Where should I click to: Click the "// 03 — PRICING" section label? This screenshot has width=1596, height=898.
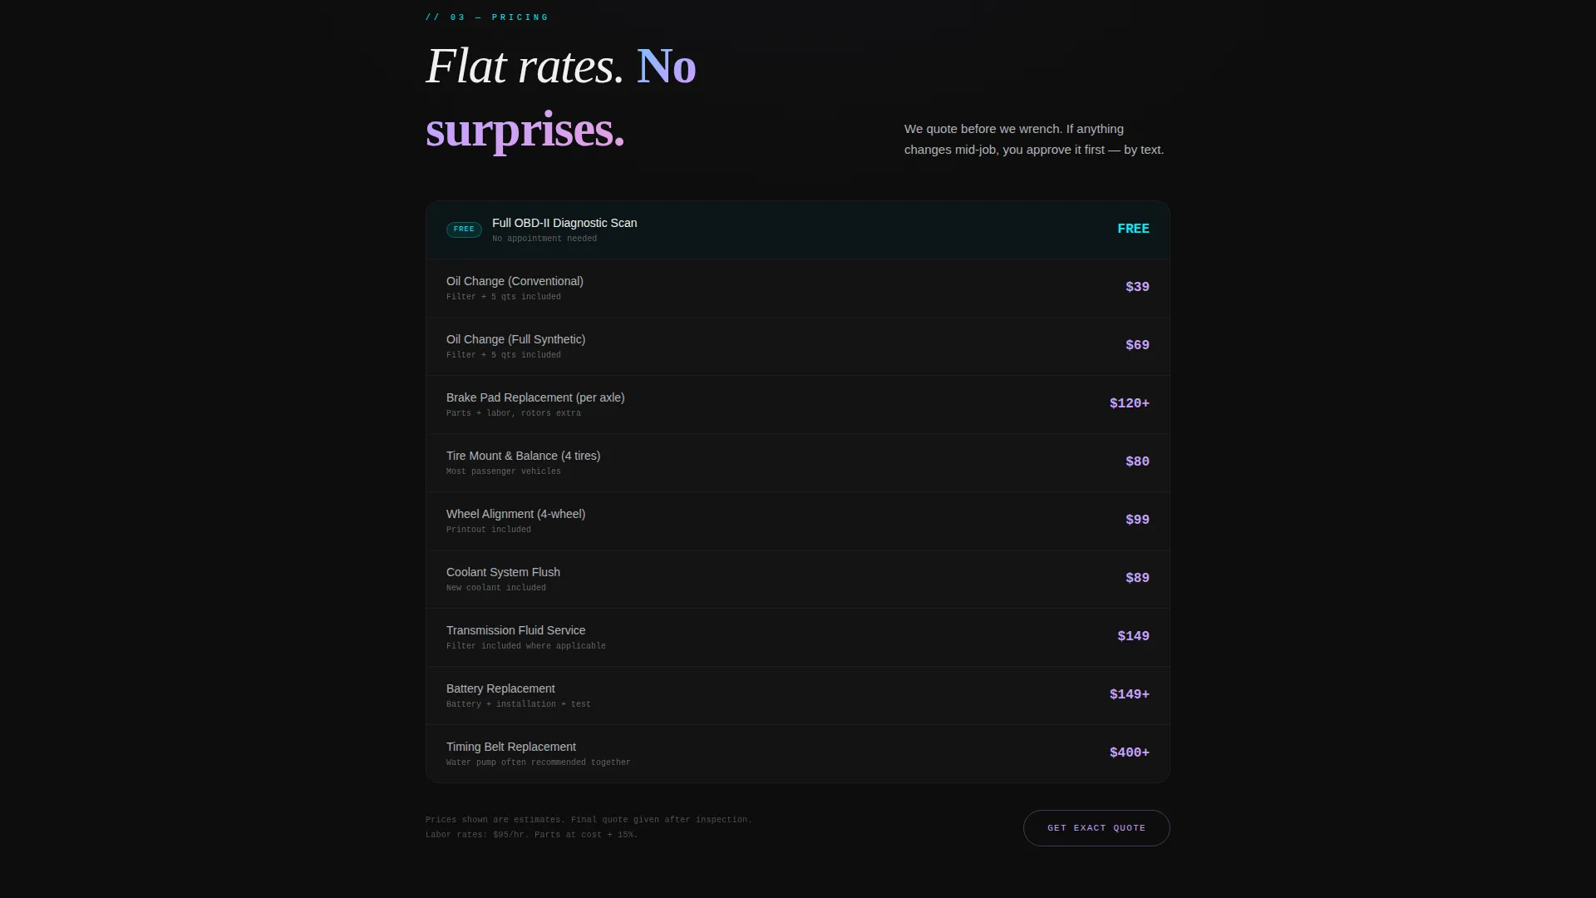tap(487, 17)
